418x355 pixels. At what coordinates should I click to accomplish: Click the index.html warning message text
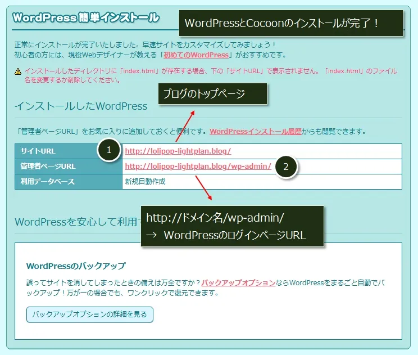pos(211,75)
